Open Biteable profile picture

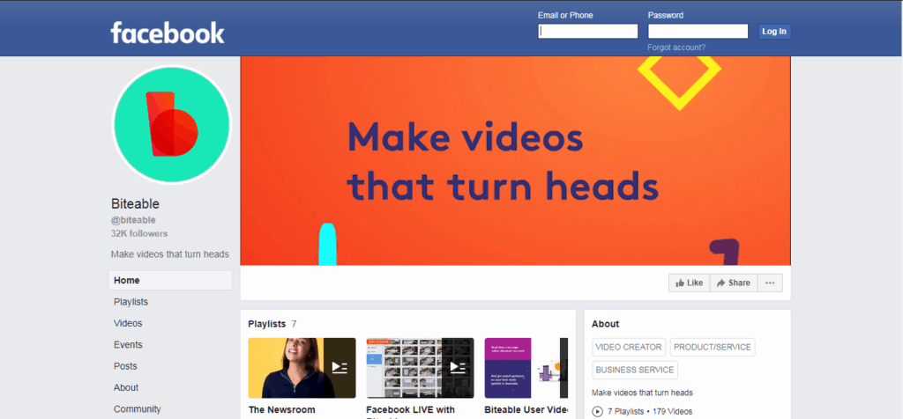click(x=172, y=124)
